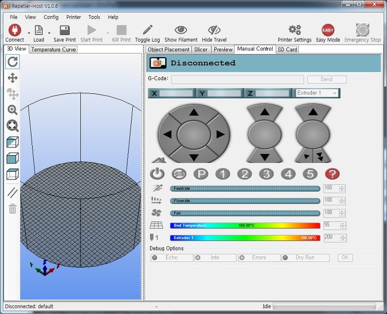Viewport: 387px width, 314px height.
Task: Toggle the fan icon on/off
Action: pos(156,213)
